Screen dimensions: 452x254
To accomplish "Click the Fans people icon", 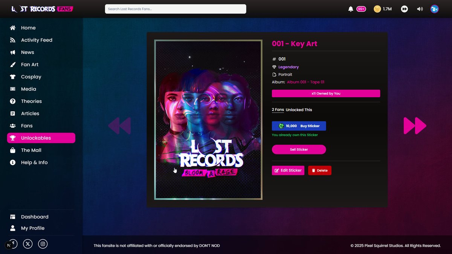I will point(13,126).
